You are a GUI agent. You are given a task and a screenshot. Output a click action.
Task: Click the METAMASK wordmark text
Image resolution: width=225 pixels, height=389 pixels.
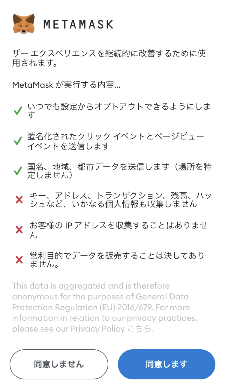pos(78,24)
